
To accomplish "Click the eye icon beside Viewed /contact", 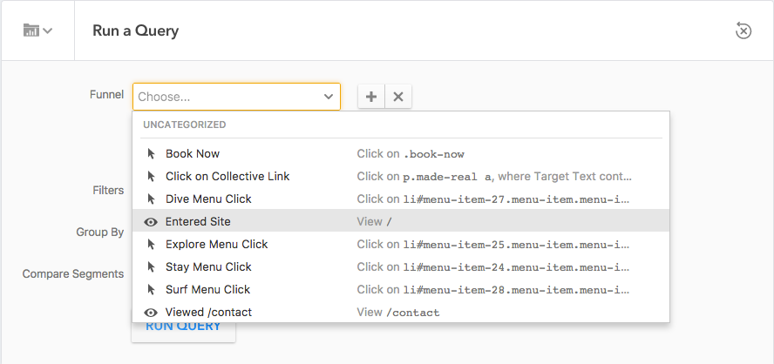I will click(151, 313).
